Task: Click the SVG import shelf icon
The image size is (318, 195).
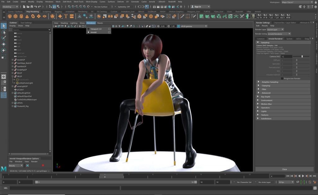Action: pos(72,16)
